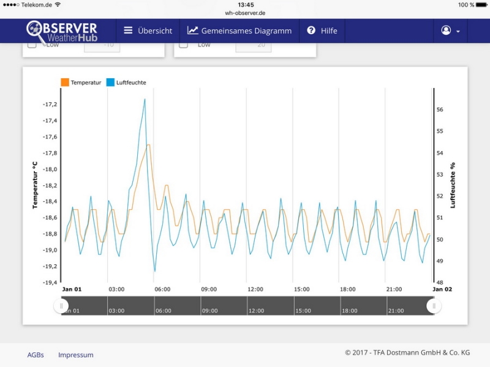Select the Übersicht menu item
Image resolution: width=490 pixels, height=367 pixels.
click(x=148, y=31)
